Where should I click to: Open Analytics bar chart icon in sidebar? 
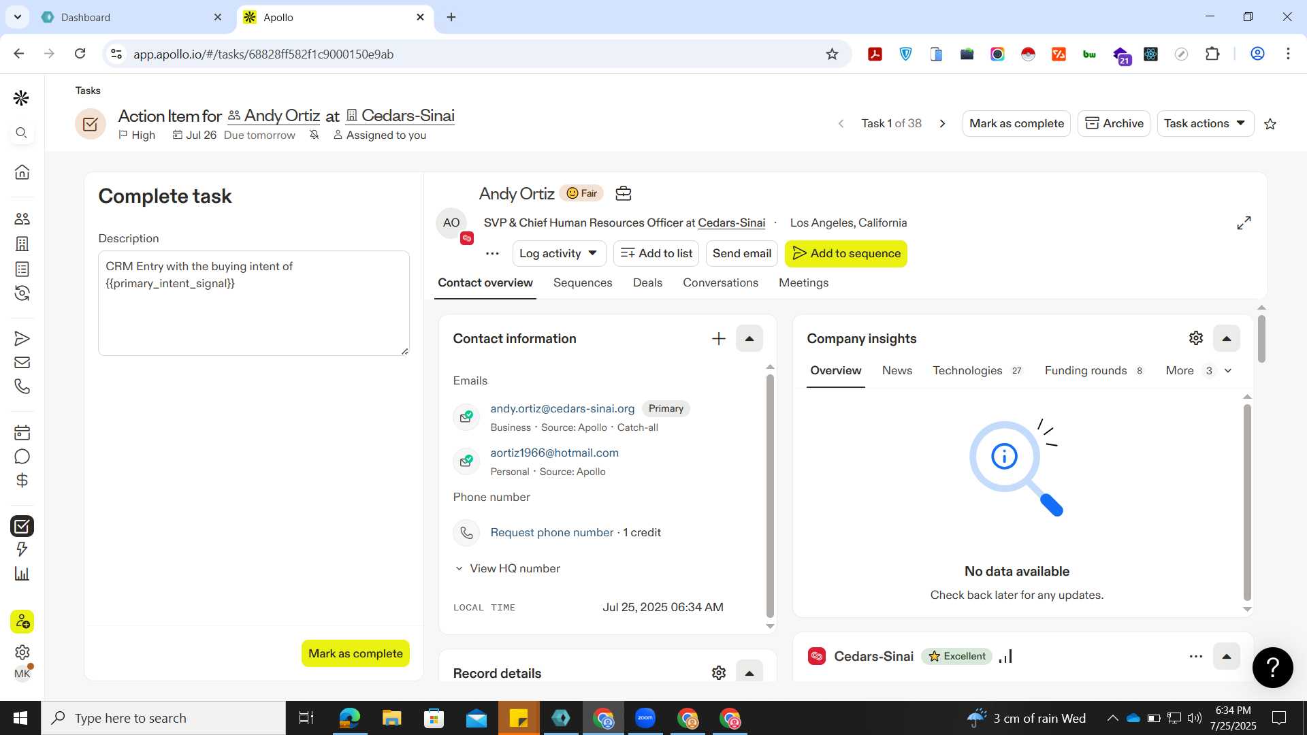[x=22, y=574]
